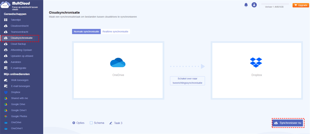Open Uploaden op afstand item
The width and height of the screenshot is (310, 134).
point(21,56)
